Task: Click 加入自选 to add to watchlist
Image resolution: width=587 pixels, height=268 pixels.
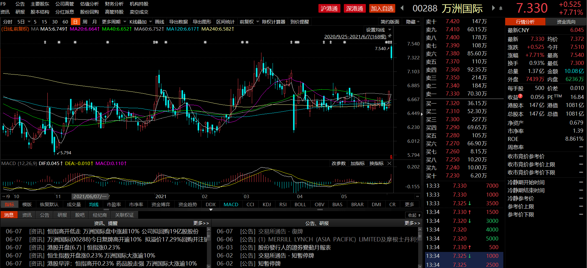Action: 382,8
